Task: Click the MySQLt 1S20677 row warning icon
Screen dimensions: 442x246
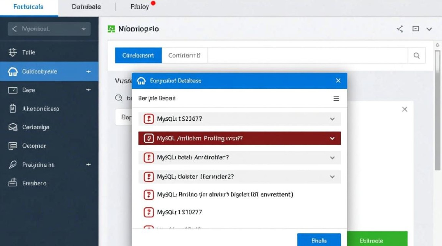Action: coord(149,119)
